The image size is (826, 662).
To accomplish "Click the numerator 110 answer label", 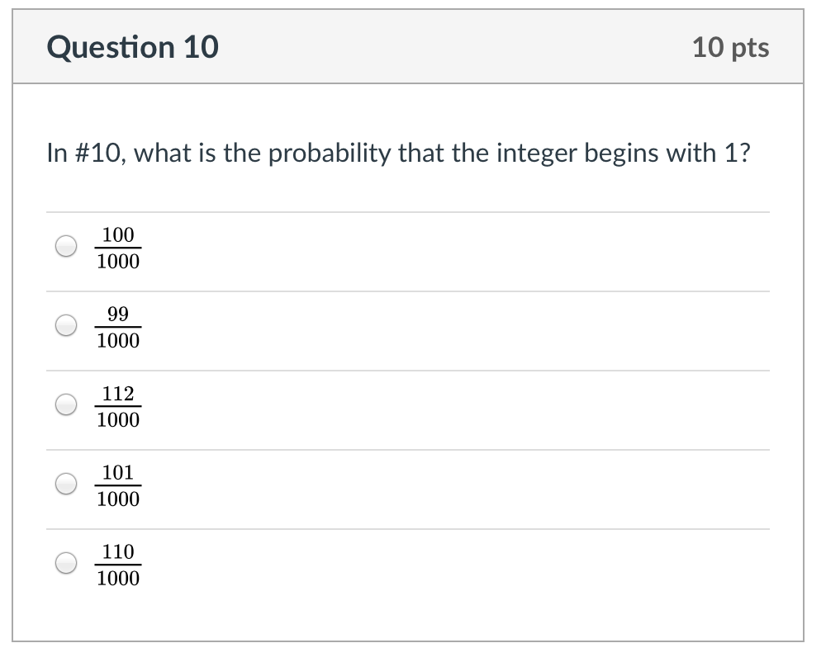I will click(118, 552).
